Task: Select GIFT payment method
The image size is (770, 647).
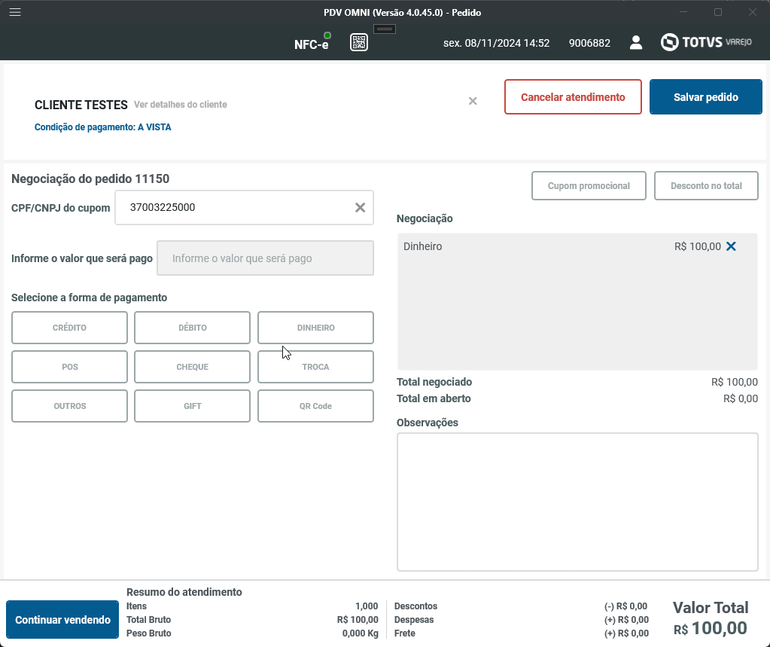Action: [x=193, y=406]
